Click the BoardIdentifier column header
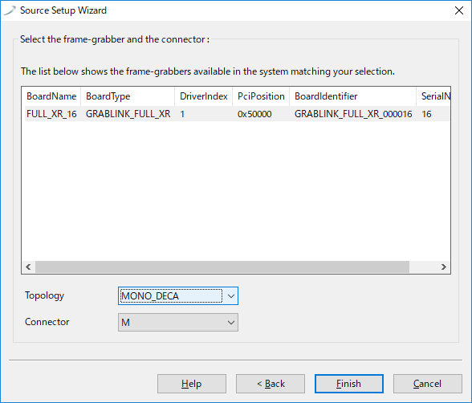Image resolution: width=472 pixels, height=403 pixels. [x=353, y=96]
